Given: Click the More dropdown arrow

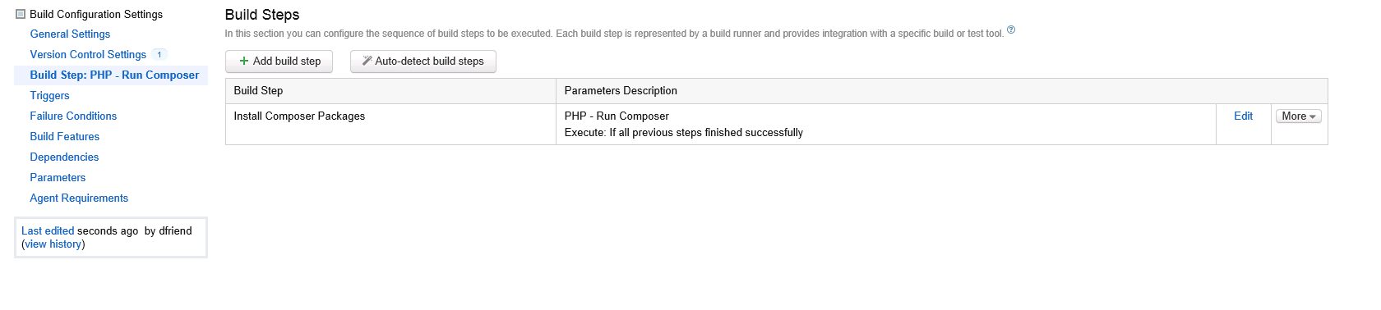Looking at the screenshot, I should (x=1313, y=117).
